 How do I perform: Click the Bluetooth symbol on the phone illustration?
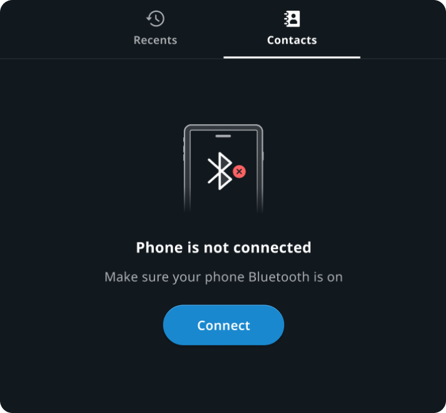pyautogui.click(x=220, y=171)
